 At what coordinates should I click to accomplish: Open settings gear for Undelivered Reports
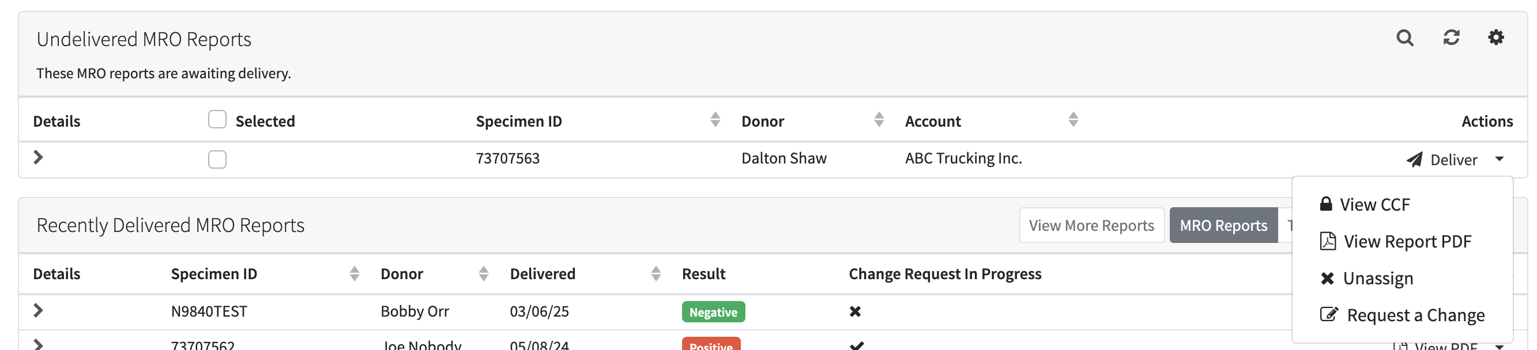(1496, 37)
